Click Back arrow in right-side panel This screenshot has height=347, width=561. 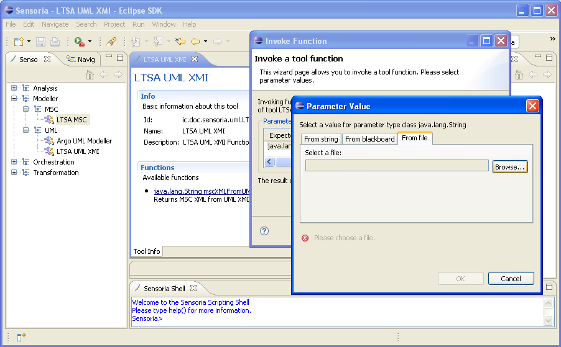click(x=533, y=74)
